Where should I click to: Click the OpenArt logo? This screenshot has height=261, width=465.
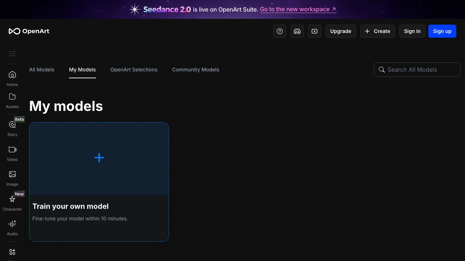pos(29,31)
